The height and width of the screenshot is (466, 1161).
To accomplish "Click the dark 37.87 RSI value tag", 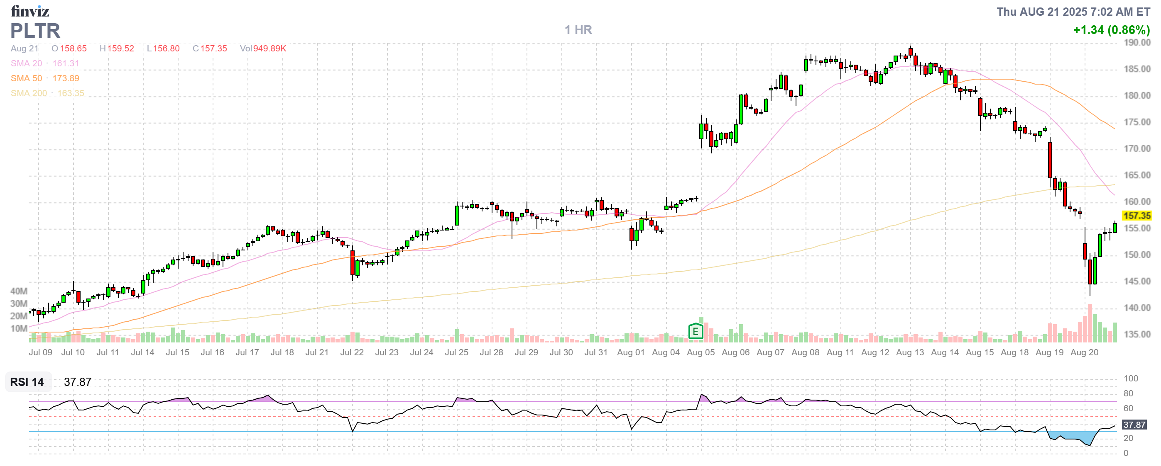I will tap(1134, 425).
